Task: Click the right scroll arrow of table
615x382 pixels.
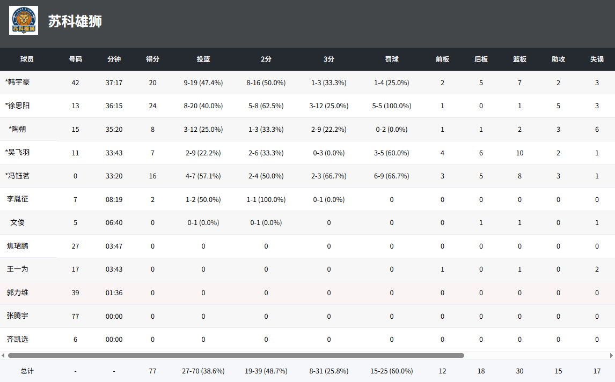Action: (x=611, y=355)
